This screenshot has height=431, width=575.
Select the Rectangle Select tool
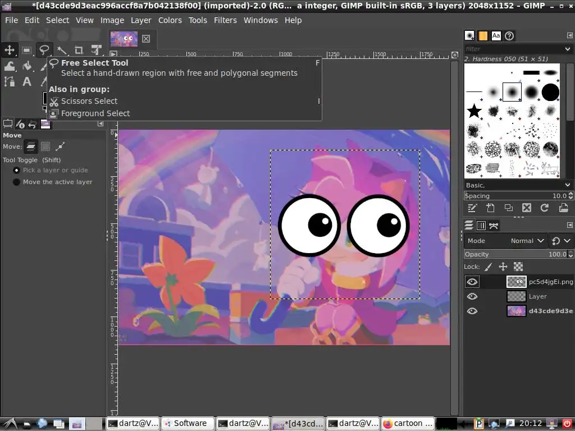(x=26, y=50)
